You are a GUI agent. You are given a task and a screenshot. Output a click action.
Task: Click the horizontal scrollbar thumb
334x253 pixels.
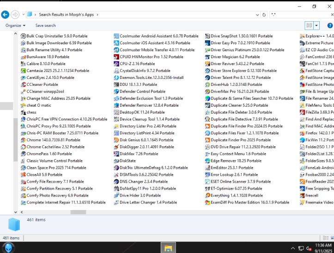pyautogui.click(x=78, y=212)
